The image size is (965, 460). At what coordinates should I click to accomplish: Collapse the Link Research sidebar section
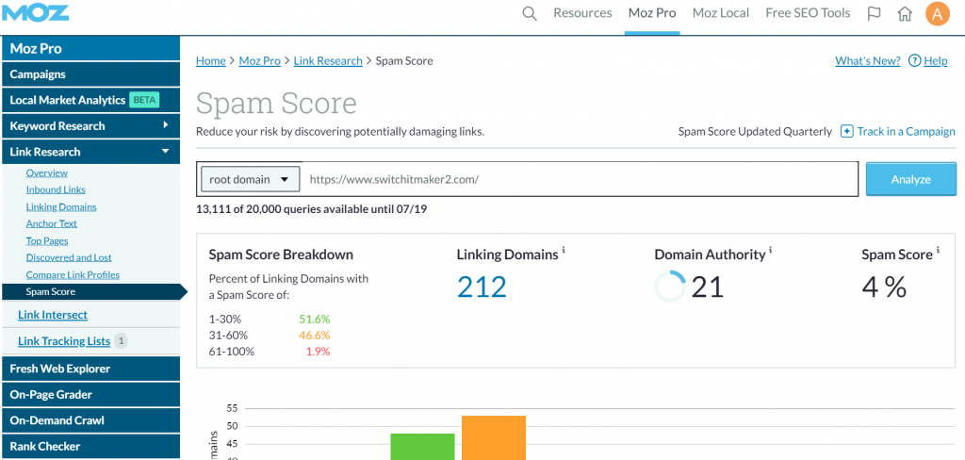pyautogui.click(x=90, y=152)
